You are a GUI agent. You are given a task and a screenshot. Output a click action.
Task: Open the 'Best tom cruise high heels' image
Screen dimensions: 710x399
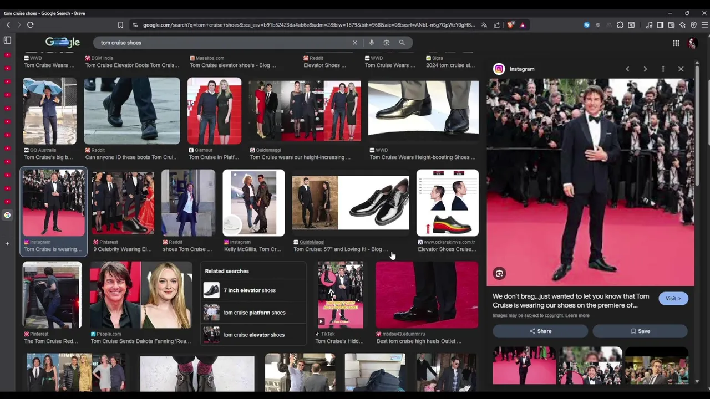[427, 295]
